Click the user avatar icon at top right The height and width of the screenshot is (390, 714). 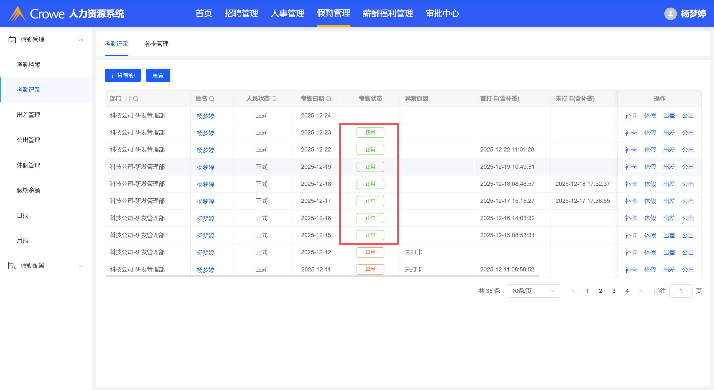pos(670,14)
